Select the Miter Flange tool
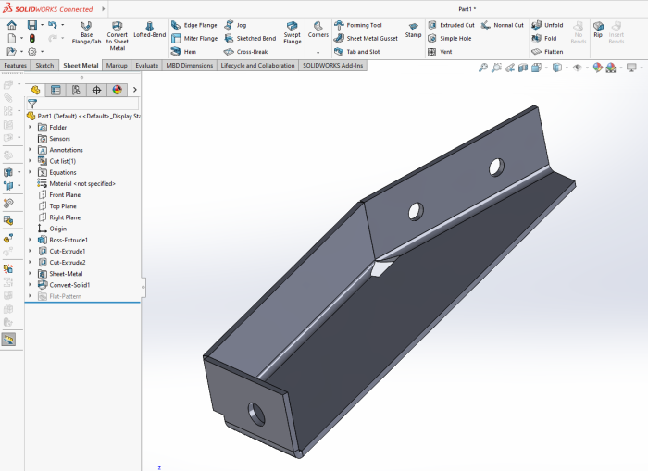This screenshot has height=471, width=648. [194, 39]
